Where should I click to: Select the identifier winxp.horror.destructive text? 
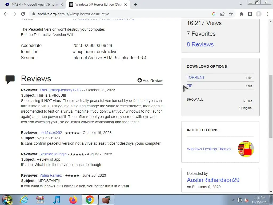[95, 52]
